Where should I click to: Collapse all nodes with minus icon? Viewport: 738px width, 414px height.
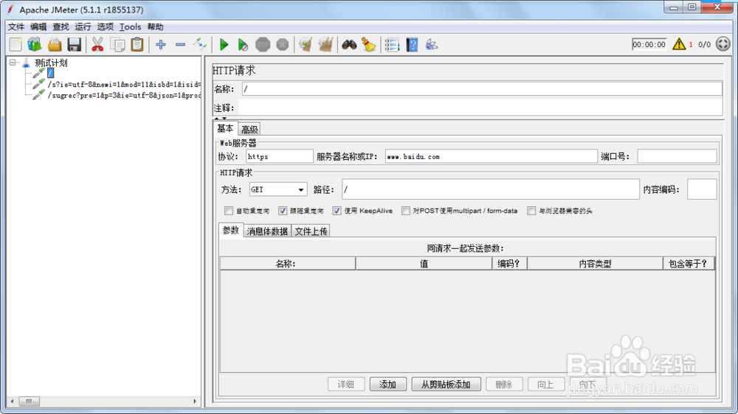(180, 45)
